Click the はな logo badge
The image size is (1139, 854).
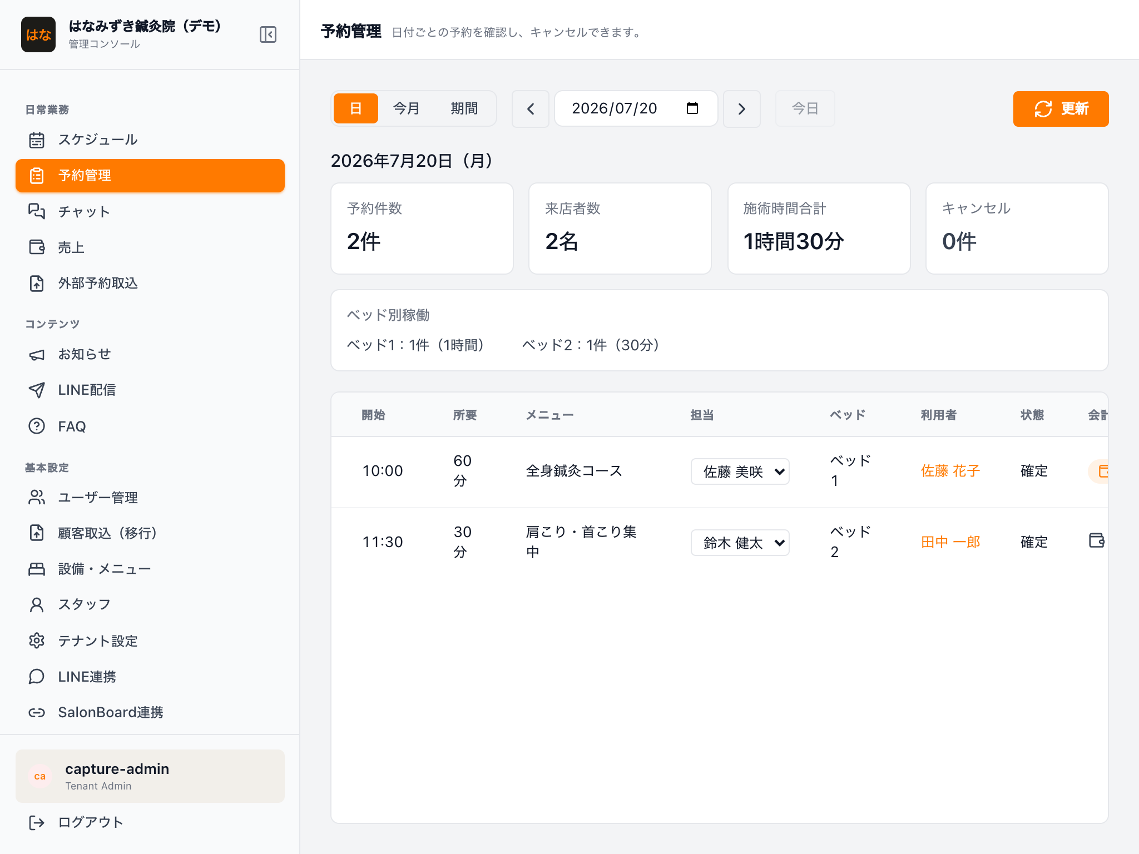point(38,34)
